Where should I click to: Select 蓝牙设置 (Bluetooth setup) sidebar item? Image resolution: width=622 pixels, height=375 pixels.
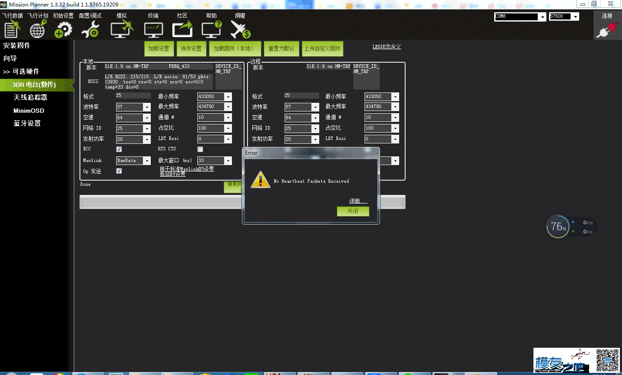click(x=27, y=124)
